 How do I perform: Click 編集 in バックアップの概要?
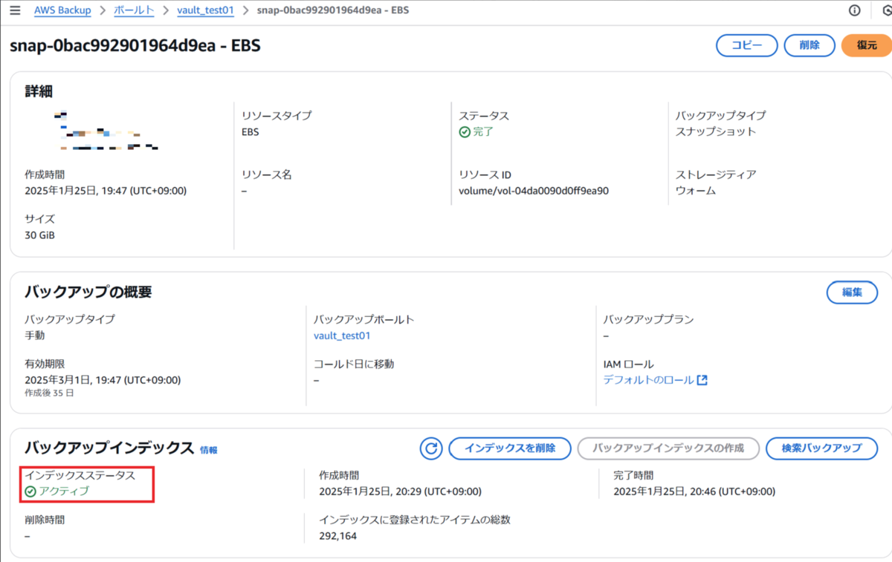[x=852, y=293]
